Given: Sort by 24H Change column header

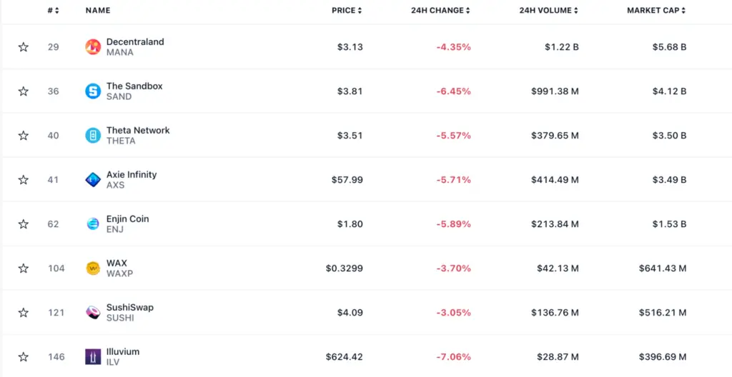Looking at the screenshot, I should 440,11.
